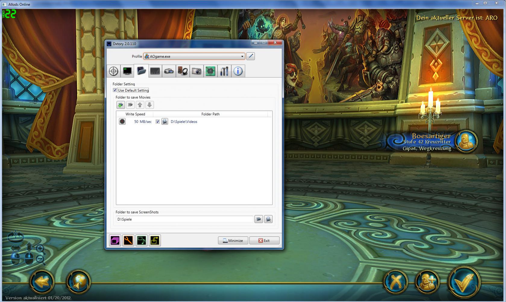Click the 50 MB/sec write speed value
This screenshot has width=506, height=302.
[143, 122]
